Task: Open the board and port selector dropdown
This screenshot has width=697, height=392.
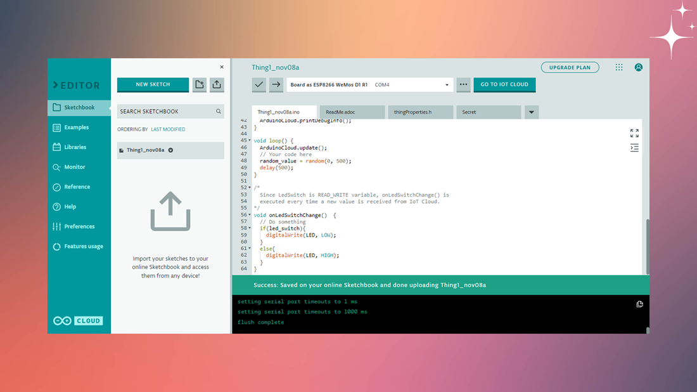Action: pyautogui.click(x=370, y=84)
